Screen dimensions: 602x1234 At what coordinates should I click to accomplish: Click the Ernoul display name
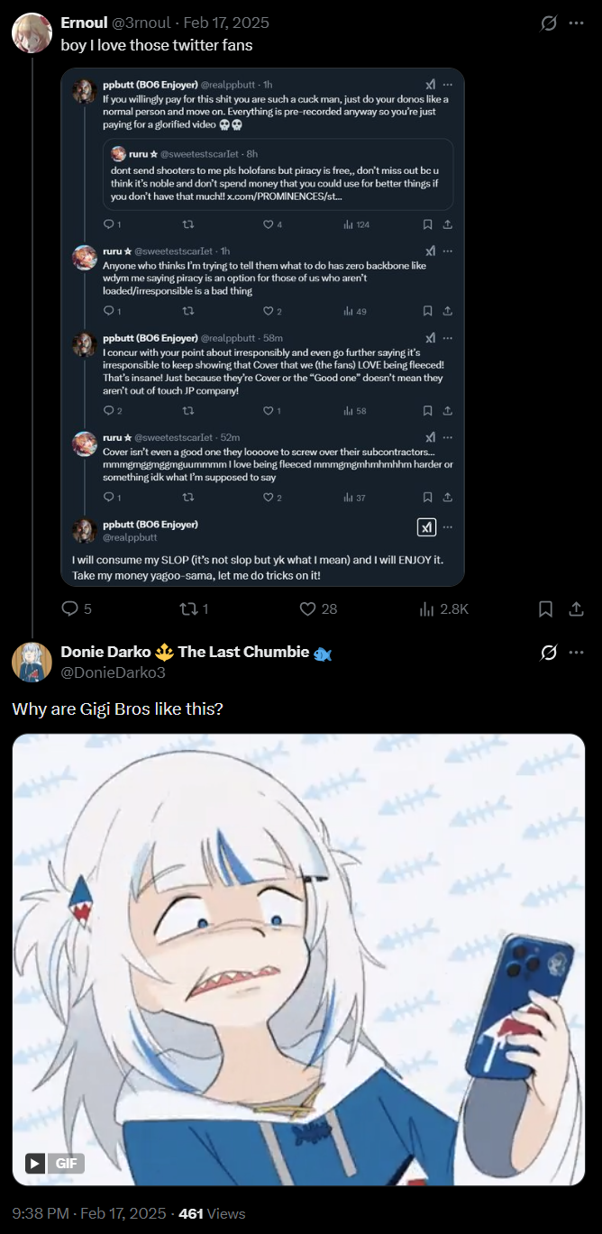coord(85,23)
